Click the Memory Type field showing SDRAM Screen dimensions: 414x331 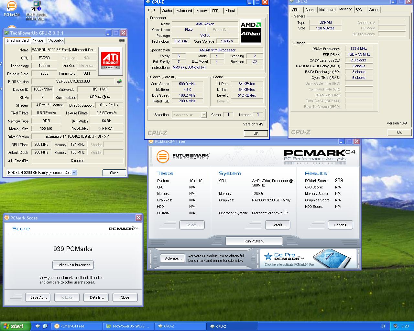(x=325, y=22)
